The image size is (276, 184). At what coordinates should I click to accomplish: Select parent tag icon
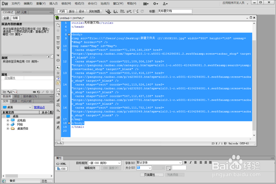(x=58, y=55)
